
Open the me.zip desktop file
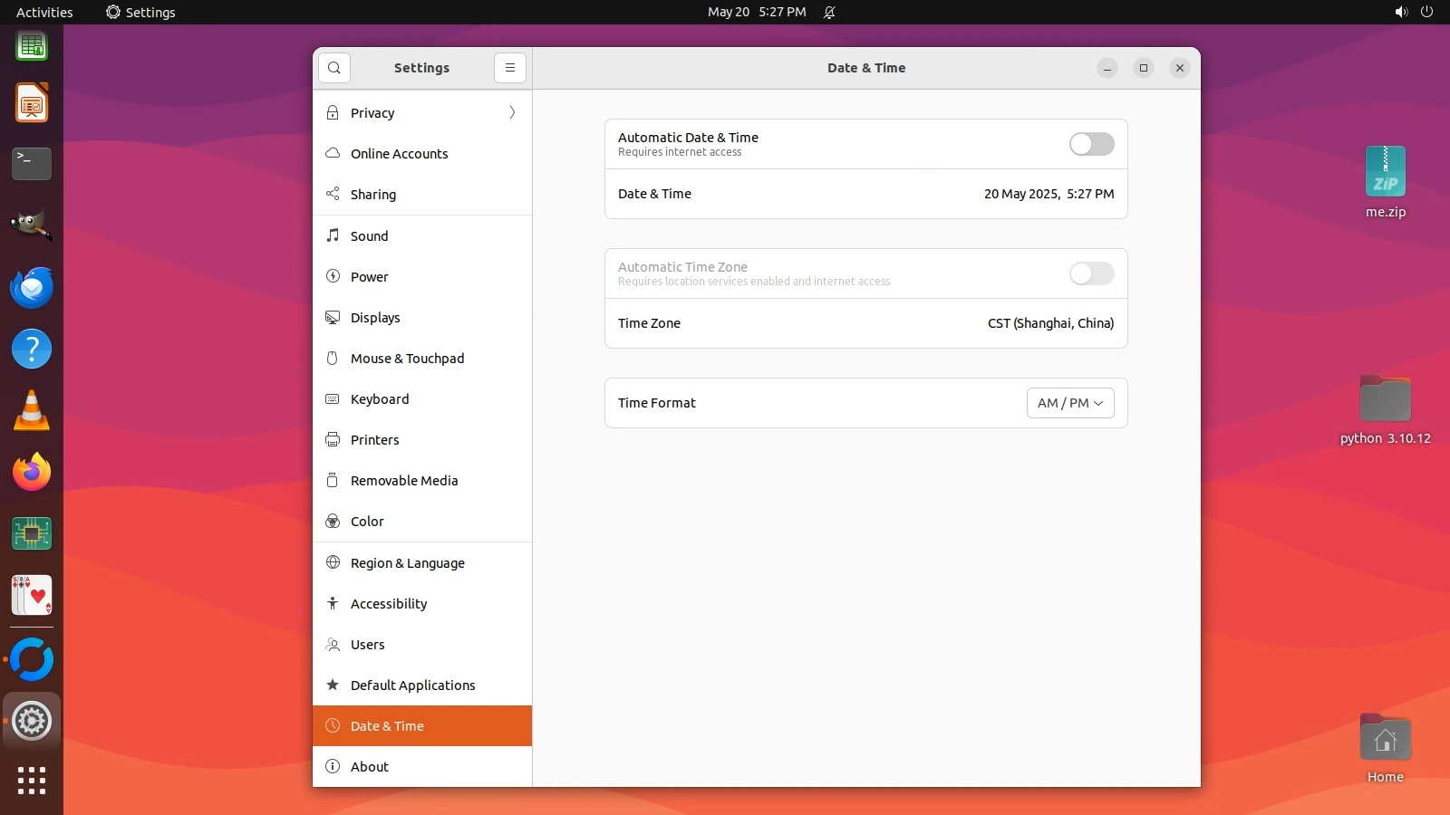(x=1385, y=172)
